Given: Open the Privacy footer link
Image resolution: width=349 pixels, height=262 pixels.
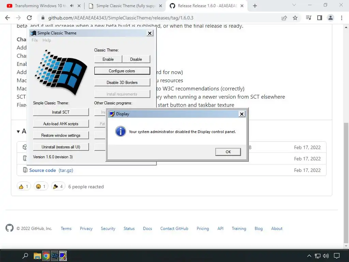Looking at the screenshot, I should click(86, 229).
